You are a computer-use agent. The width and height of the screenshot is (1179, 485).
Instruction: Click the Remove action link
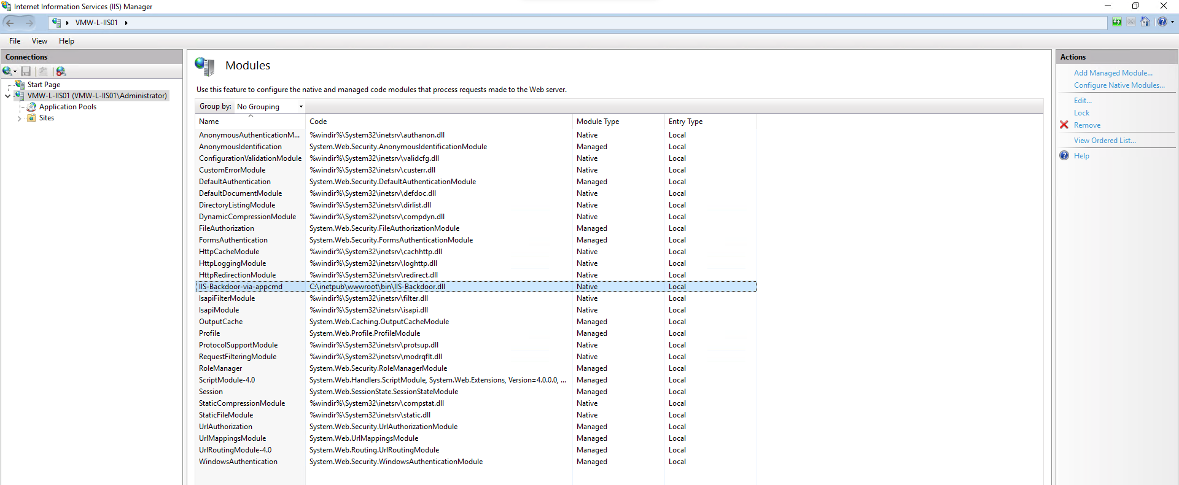(1087, 125)
